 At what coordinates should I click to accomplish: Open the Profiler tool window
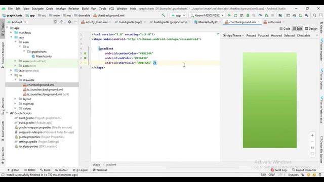(61, 170)
